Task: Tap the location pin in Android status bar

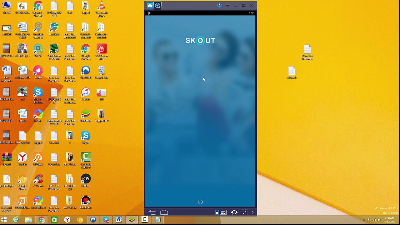Action: (x=149, y=13)
